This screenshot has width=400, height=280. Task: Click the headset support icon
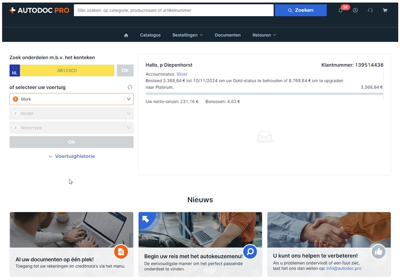click(370, 10)
